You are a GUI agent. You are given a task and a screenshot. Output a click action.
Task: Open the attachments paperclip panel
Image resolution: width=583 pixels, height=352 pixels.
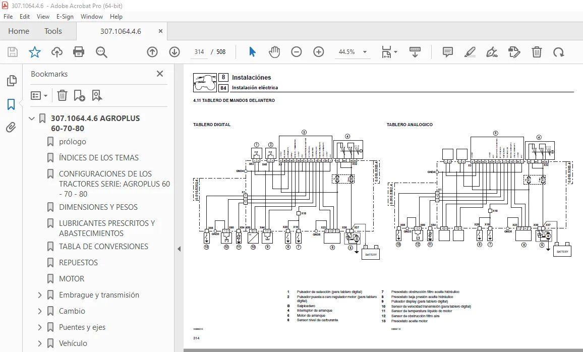click(11, 128)
